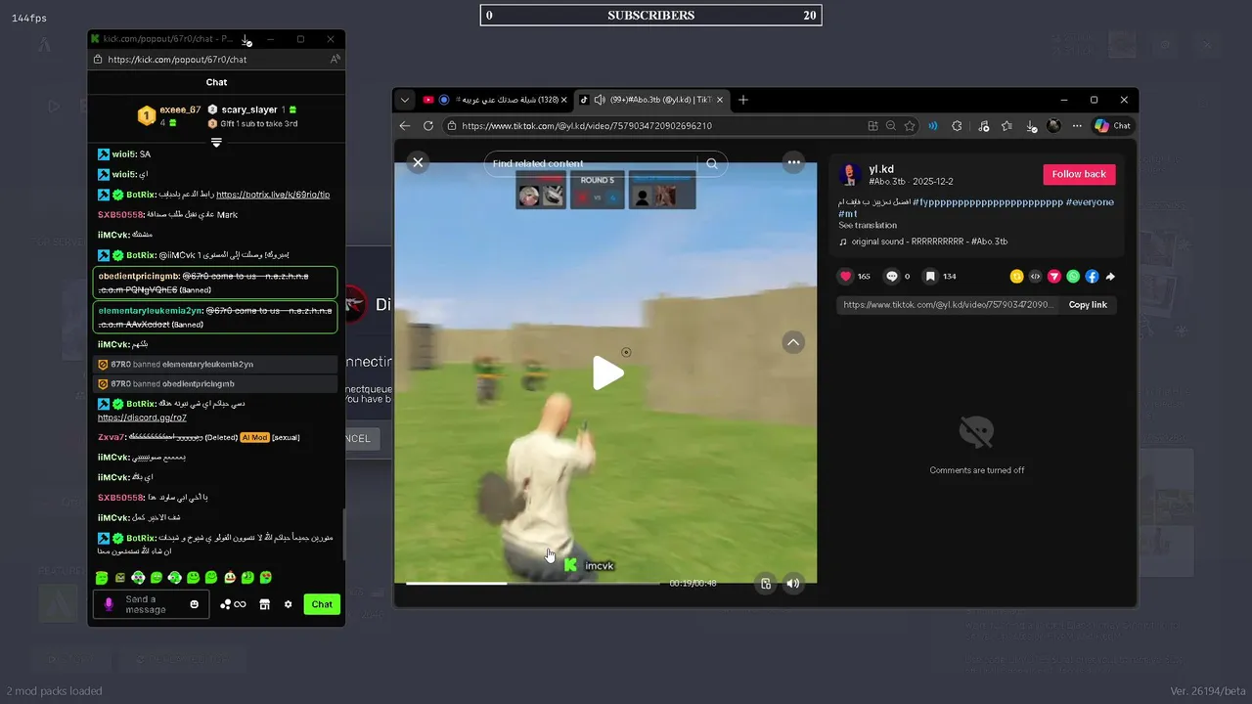This screenshot has width=1252, height=704.
Task: Mute the TikTok video's sound
Action: 793,584
